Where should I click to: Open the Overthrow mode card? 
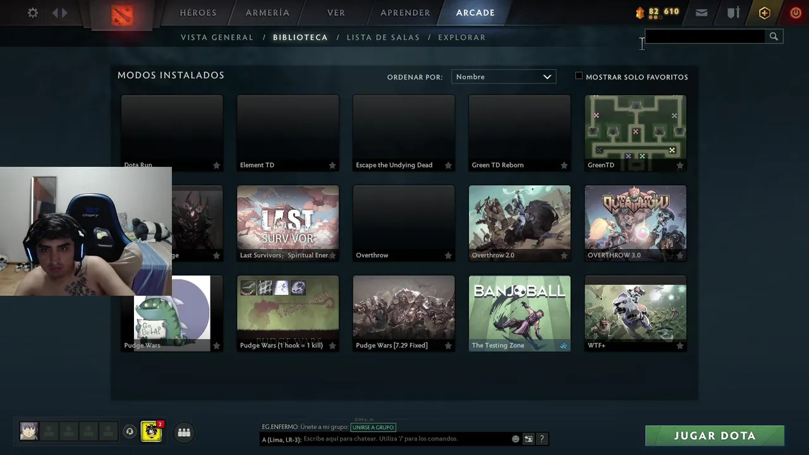point(404,224)
